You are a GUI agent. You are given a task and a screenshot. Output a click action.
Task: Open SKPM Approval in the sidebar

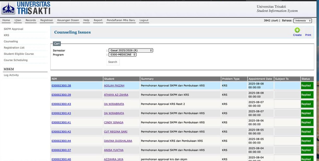point(14,29)
